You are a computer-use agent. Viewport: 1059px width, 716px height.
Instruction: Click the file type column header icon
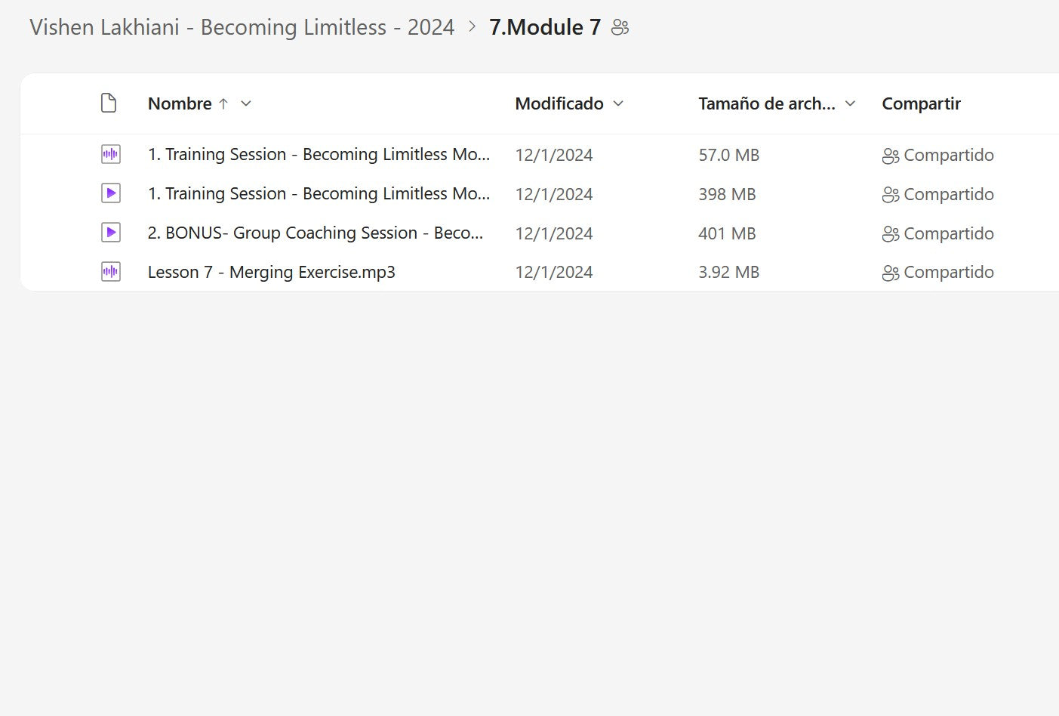[x=109, y=103]
